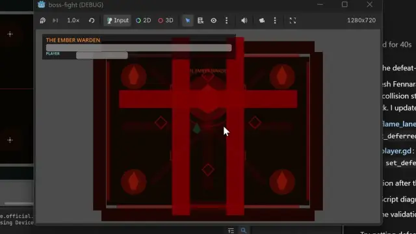
Task: Click the 1280x720 resolution label
Action: point(361,20)
